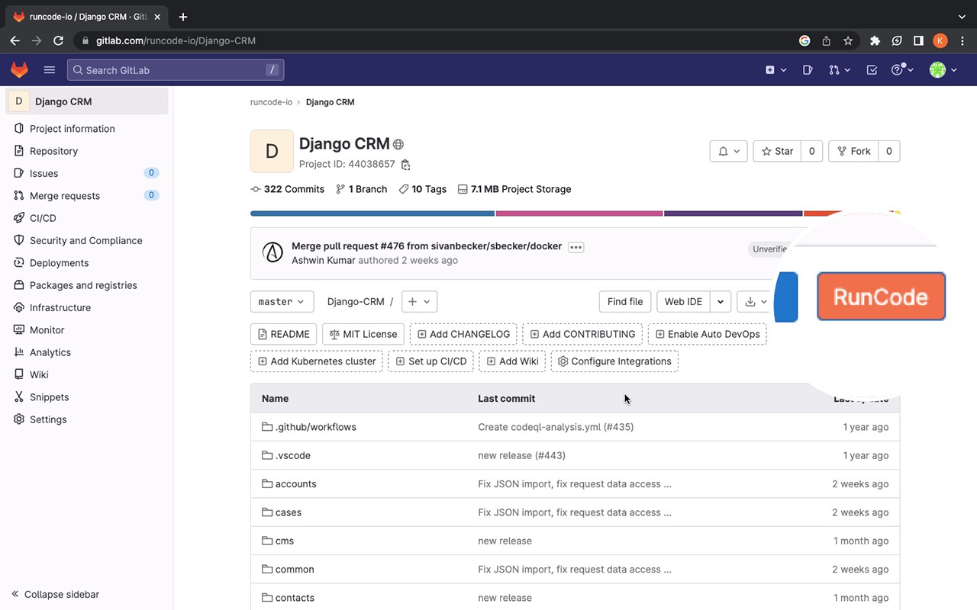The height and width of the screenshot is (610, 977).
Task: Open the notification bell dropdown
Action: click(x=728, y=151)
